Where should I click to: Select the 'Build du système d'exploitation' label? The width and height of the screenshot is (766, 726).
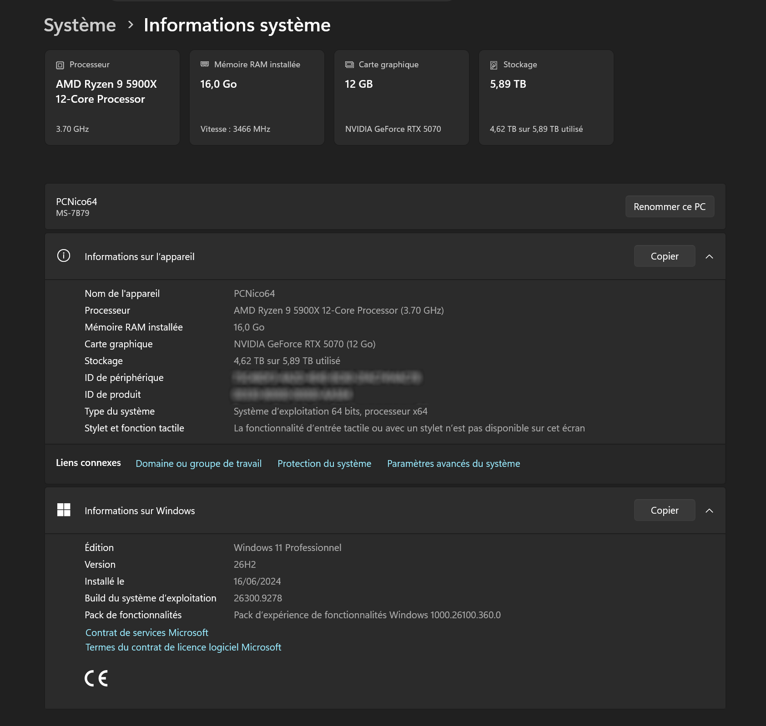click(x=151, y=598)
